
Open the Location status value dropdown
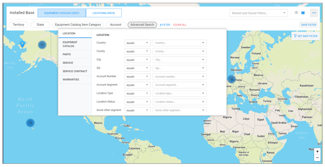click(180, 102)
